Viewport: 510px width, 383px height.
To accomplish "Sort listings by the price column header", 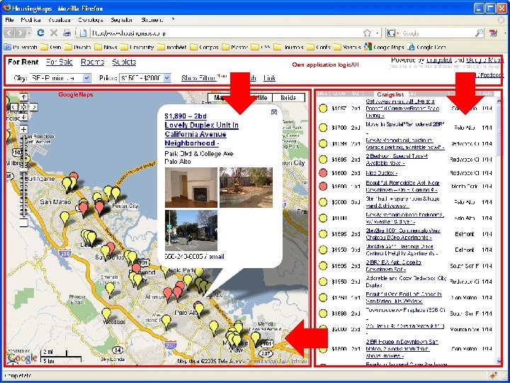I will [x=339, y=94].
